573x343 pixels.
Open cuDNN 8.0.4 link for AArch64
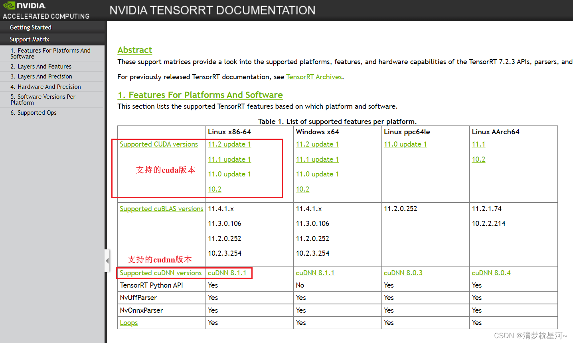491,273
